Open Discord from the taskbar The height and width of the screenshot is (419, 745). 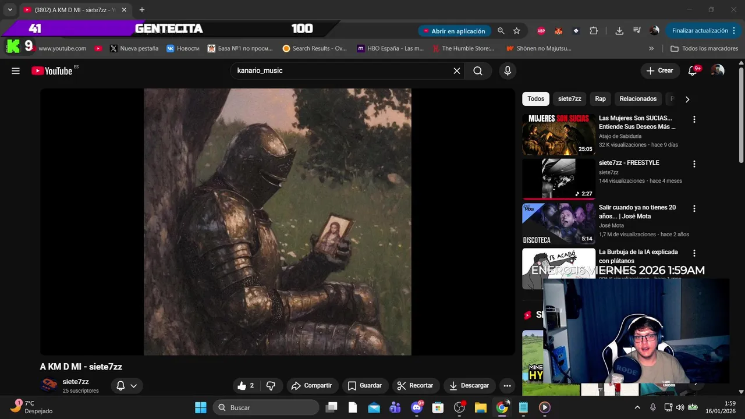tap(417, 407)
